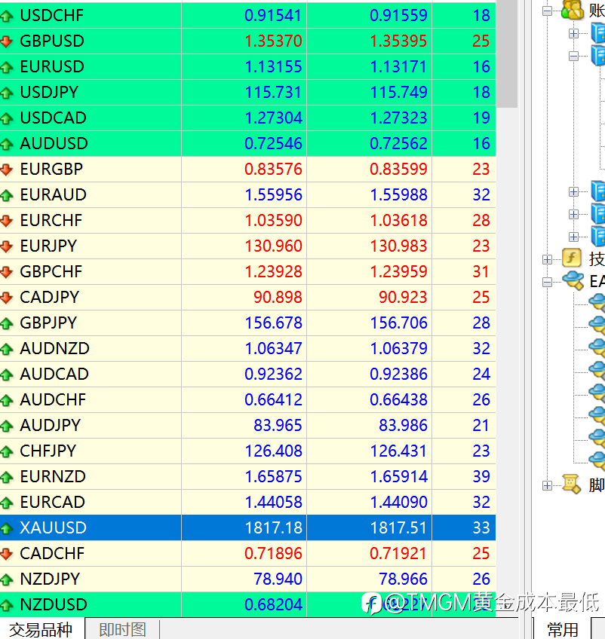The width and height of the screenshot is (605, 639).
Task: Click the USDJPY bid price 115.731
Action: point(273,93)
